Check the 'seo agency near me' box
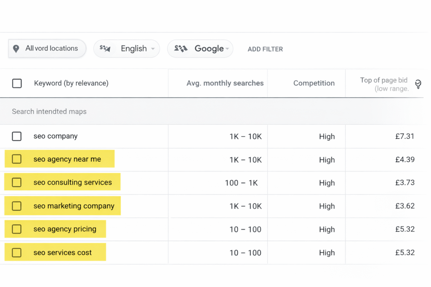 [x=17, y=159]
